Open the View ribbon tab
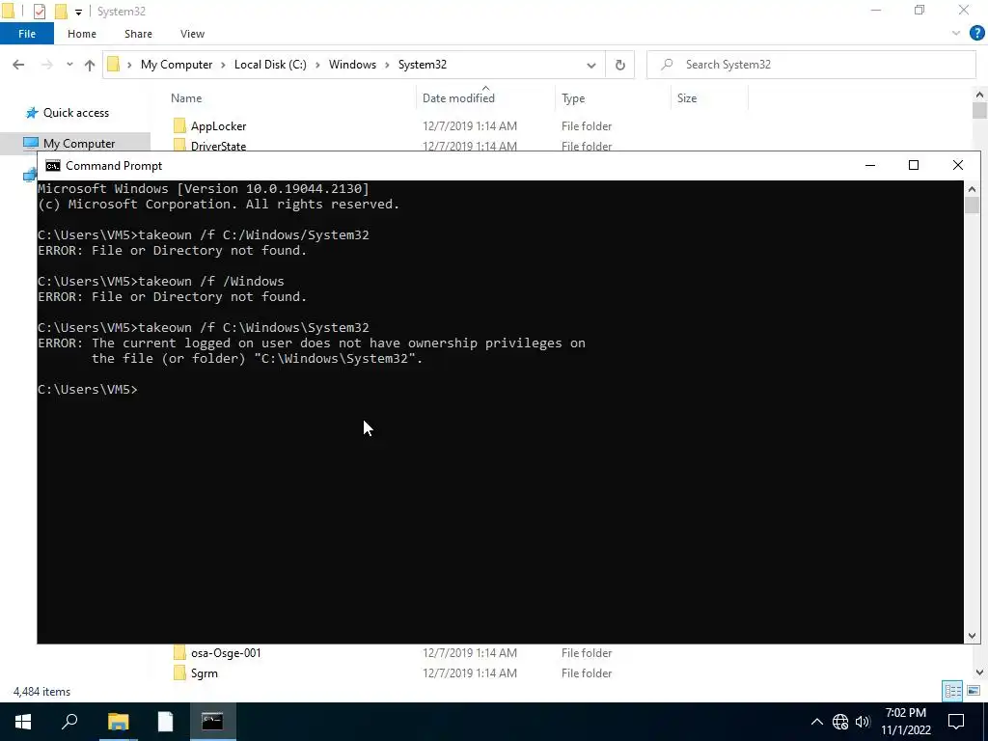 [192, 34]
